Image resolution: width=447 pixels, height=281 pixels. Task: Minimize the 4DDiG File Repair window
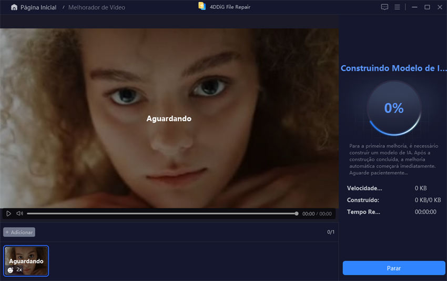(x=413, y=7)
